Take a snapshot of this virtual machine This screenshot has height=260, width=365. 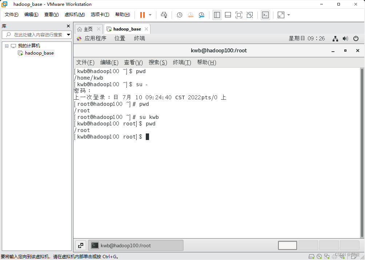coord(179,15)
